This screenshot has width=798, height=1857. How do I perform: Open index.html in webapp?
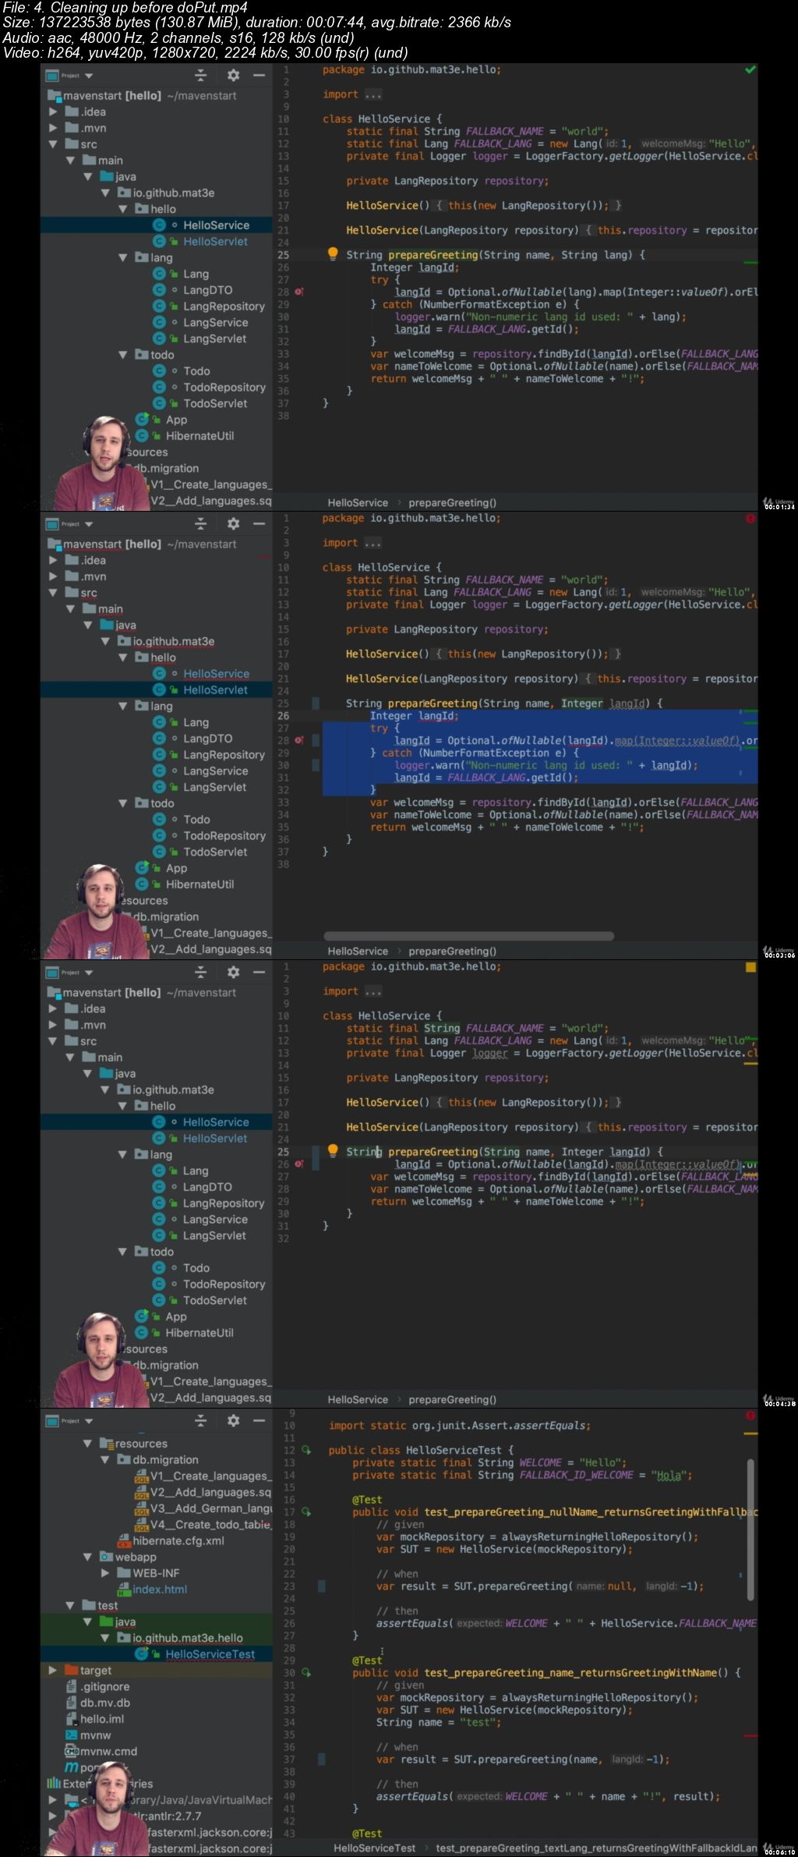(152, 1589)
